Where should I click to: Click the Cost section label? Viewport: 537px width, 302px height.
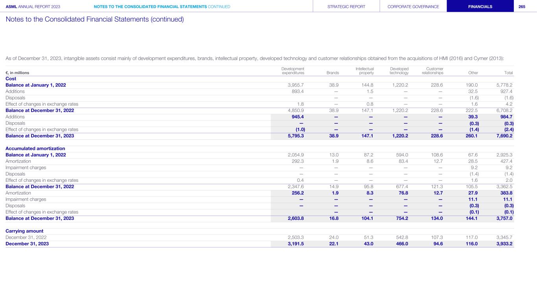tap(11, 79)
